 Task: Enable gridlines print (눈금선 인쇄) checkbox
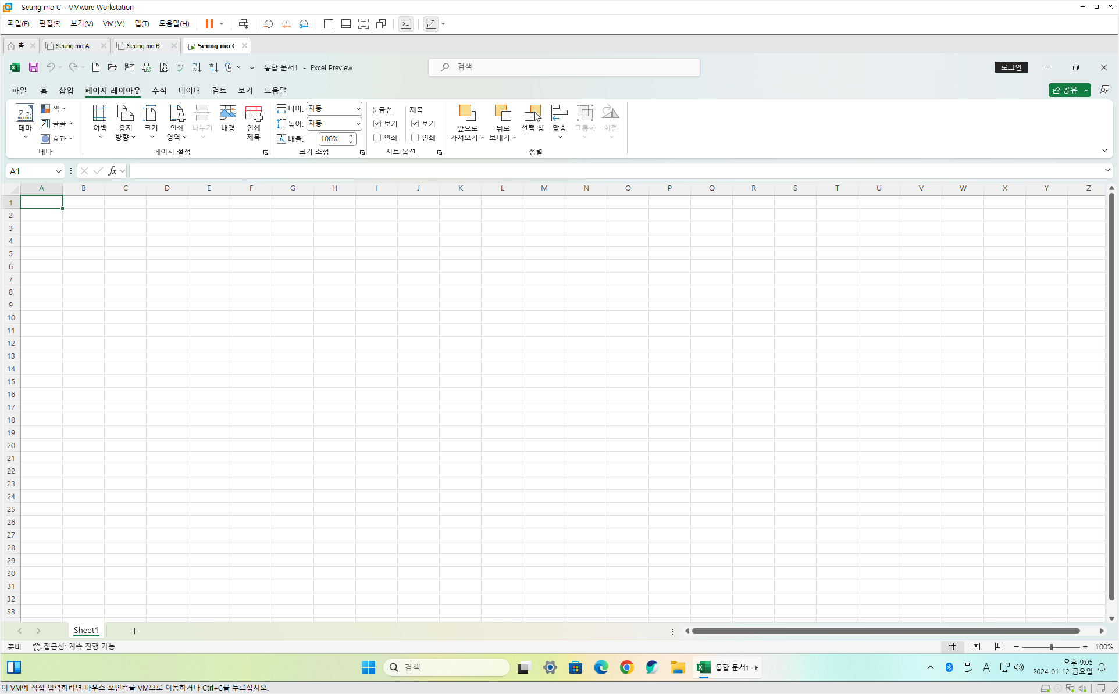(x=377, y=138)
